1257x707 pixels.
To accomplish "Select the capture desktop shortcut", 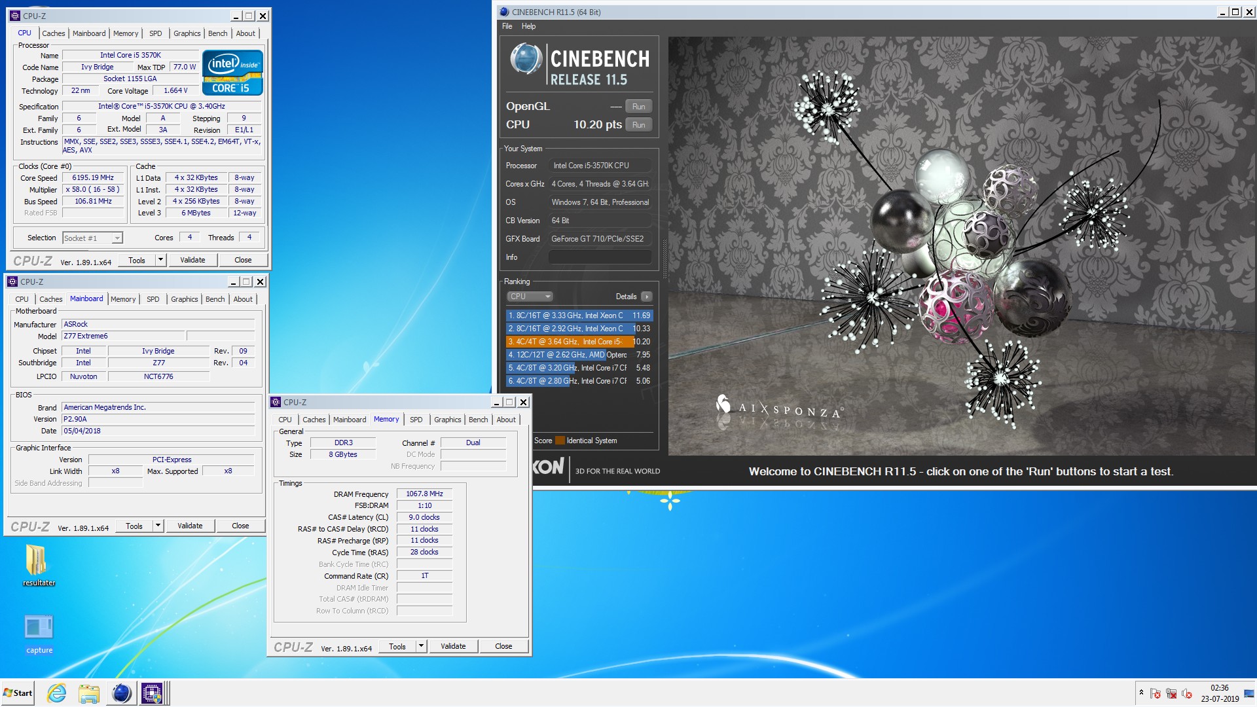I will (x=39, y=633).
